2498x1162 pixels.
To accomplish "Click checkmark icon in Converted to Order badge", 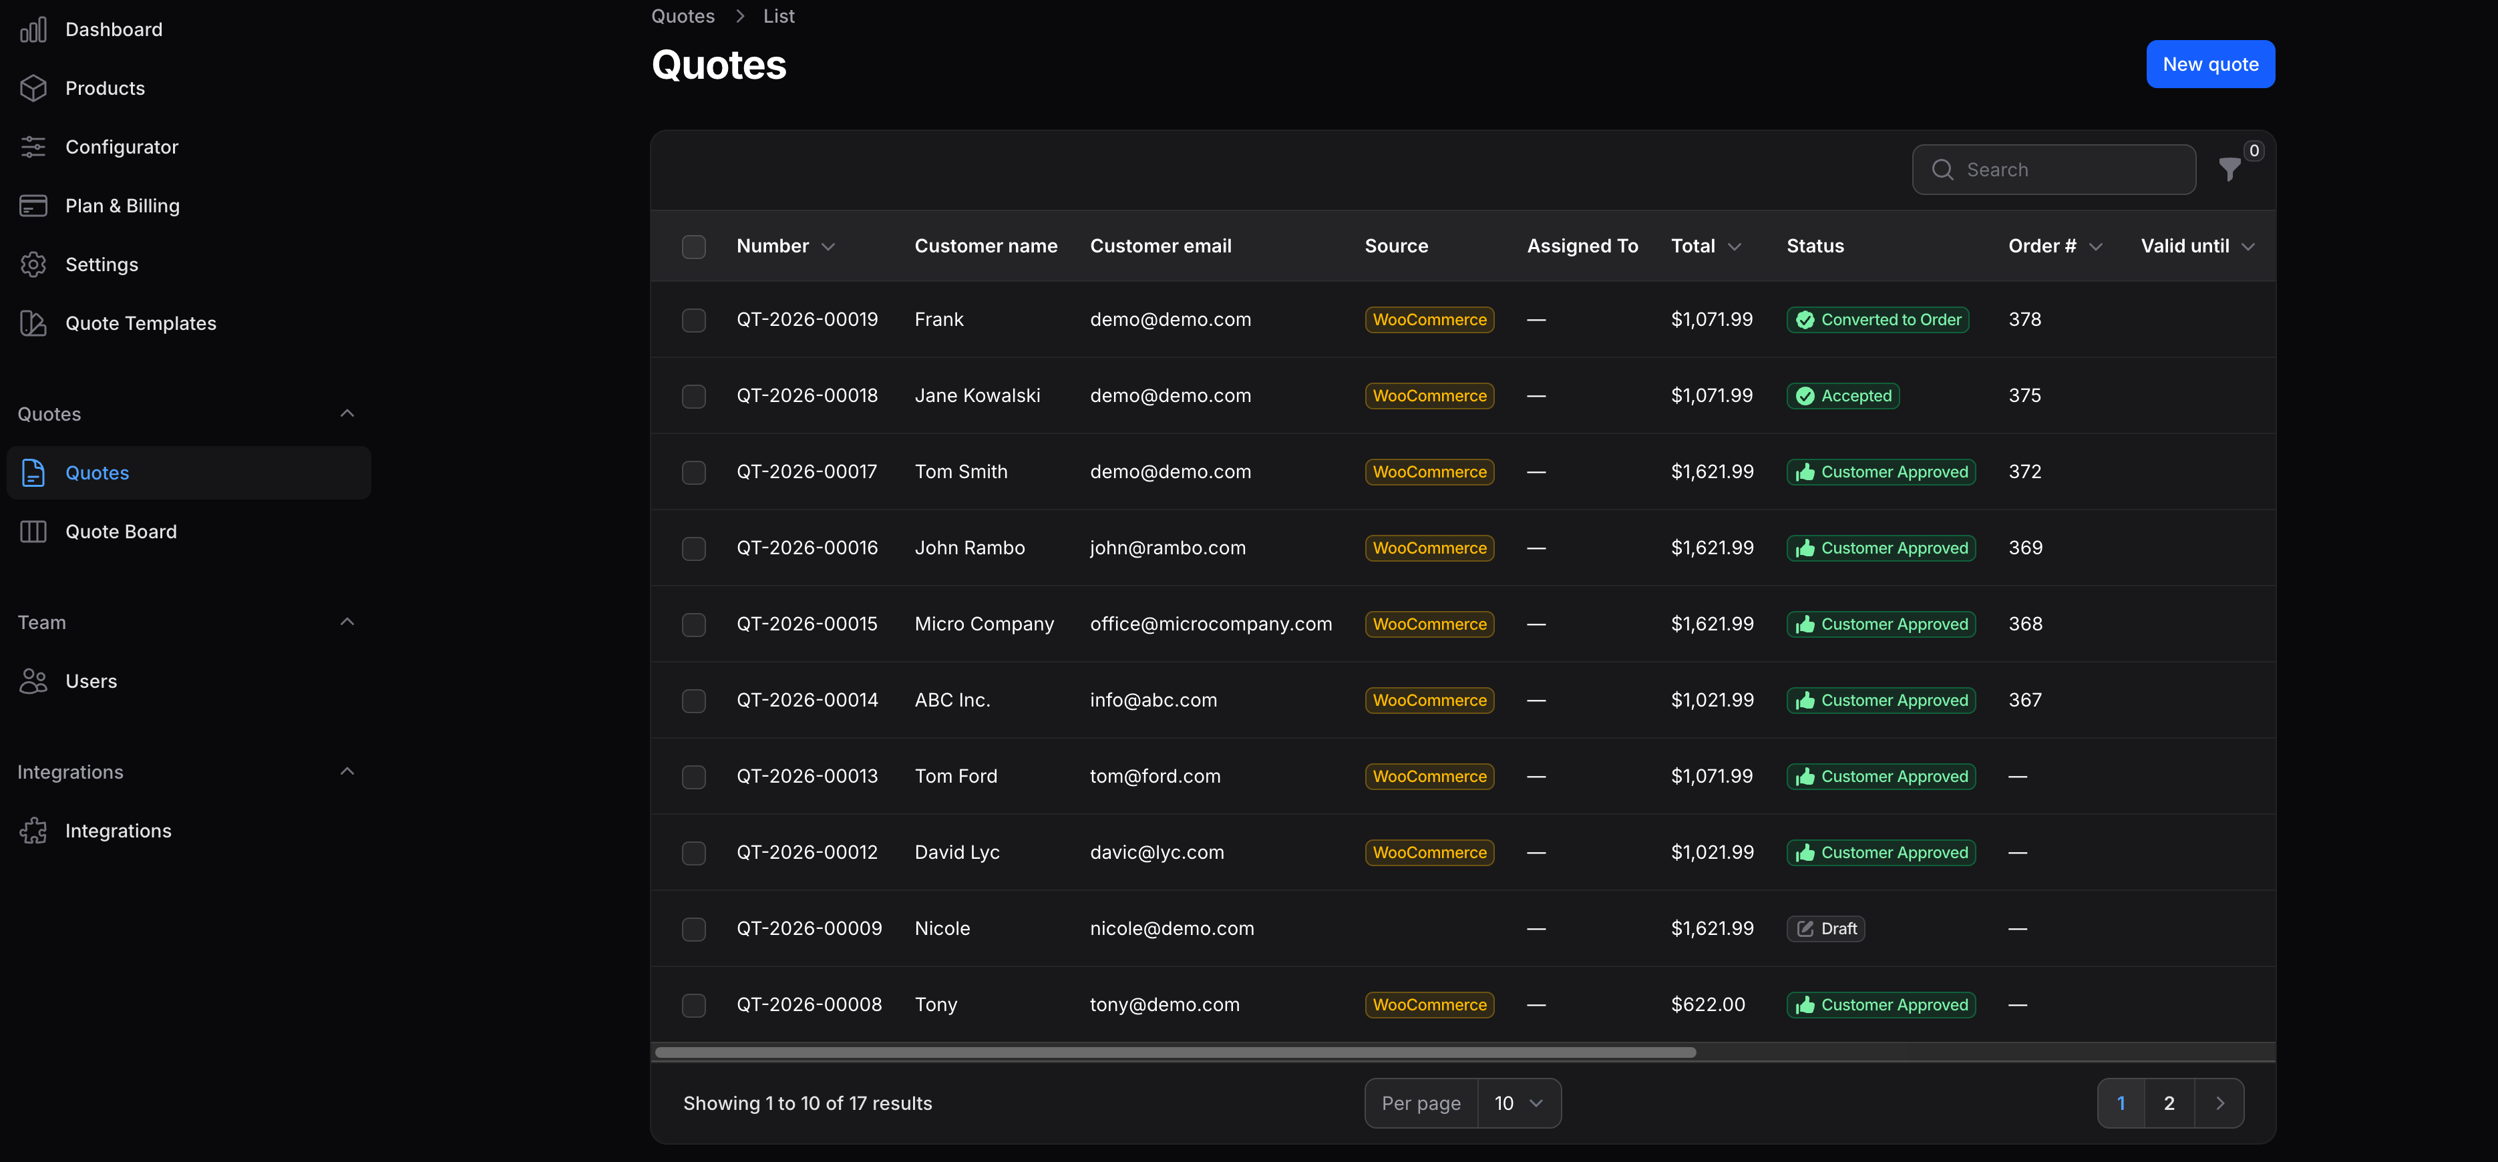I will click(x=1805, y=320).
